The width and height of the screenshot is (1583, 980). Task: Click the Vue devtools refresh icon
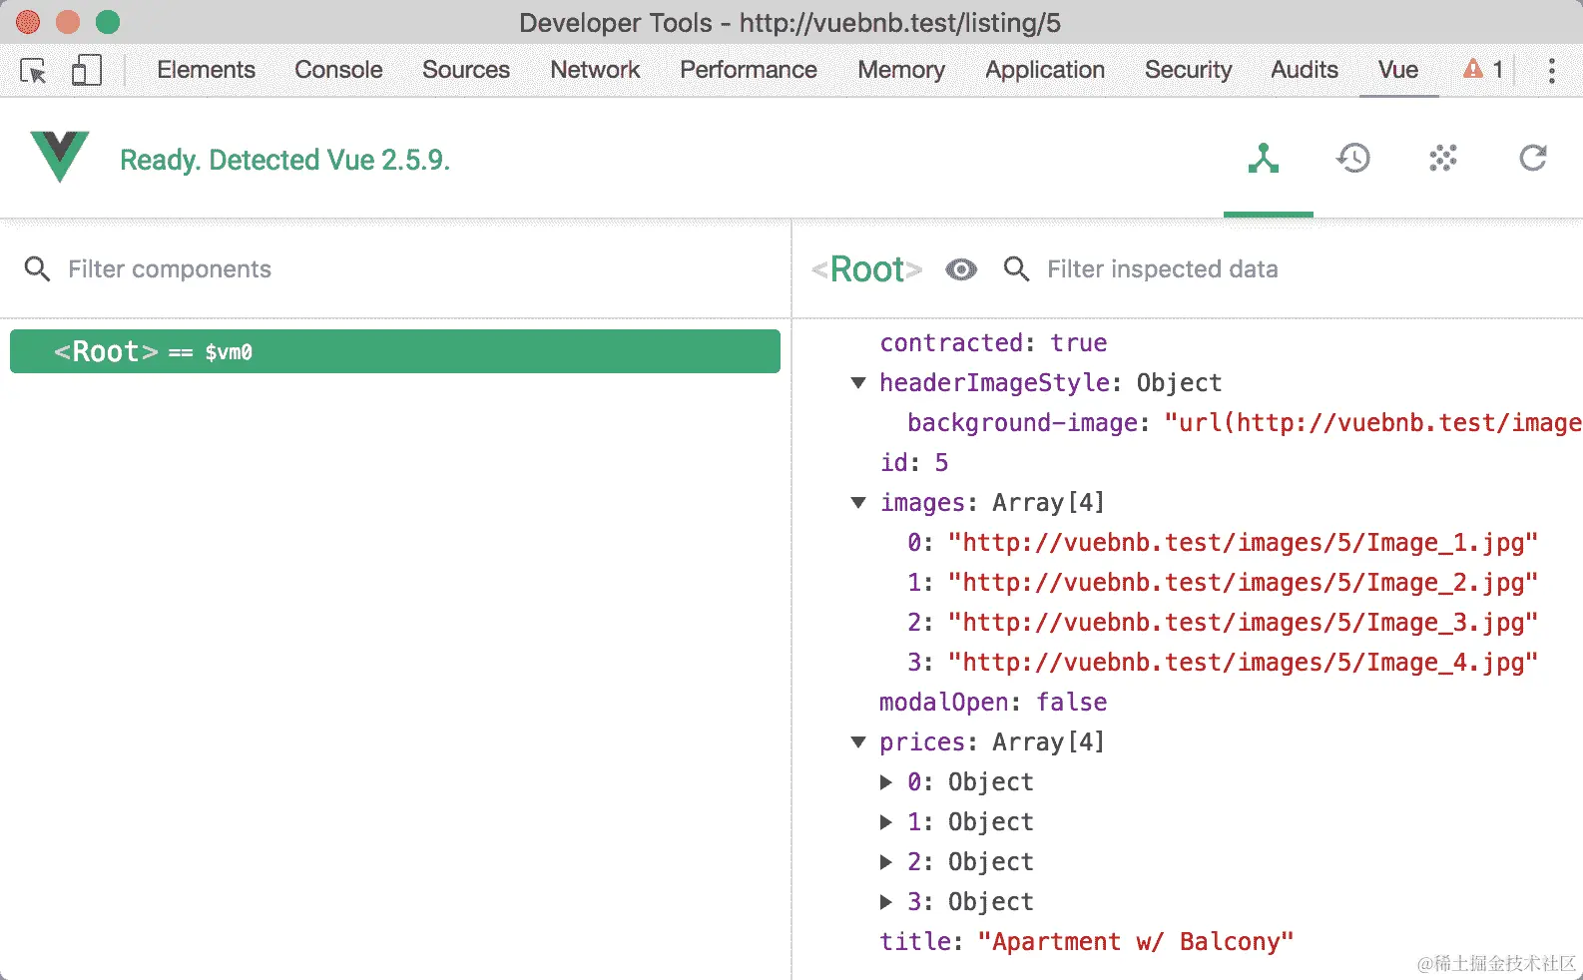(x=1533, y=158)
